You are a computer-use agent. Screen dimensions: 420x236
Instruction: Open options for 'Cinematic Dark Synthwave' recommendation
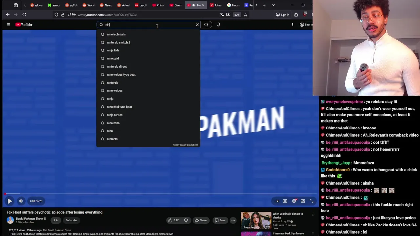(x=313, y=234)
